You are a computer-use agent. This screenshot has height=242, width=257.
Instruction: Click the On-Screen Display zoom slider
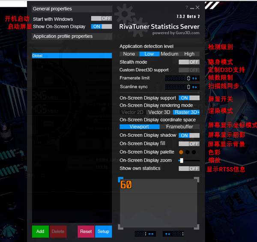coord(189,161)
